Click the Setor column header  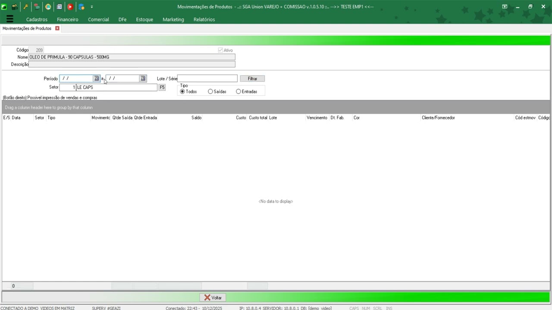40,118
